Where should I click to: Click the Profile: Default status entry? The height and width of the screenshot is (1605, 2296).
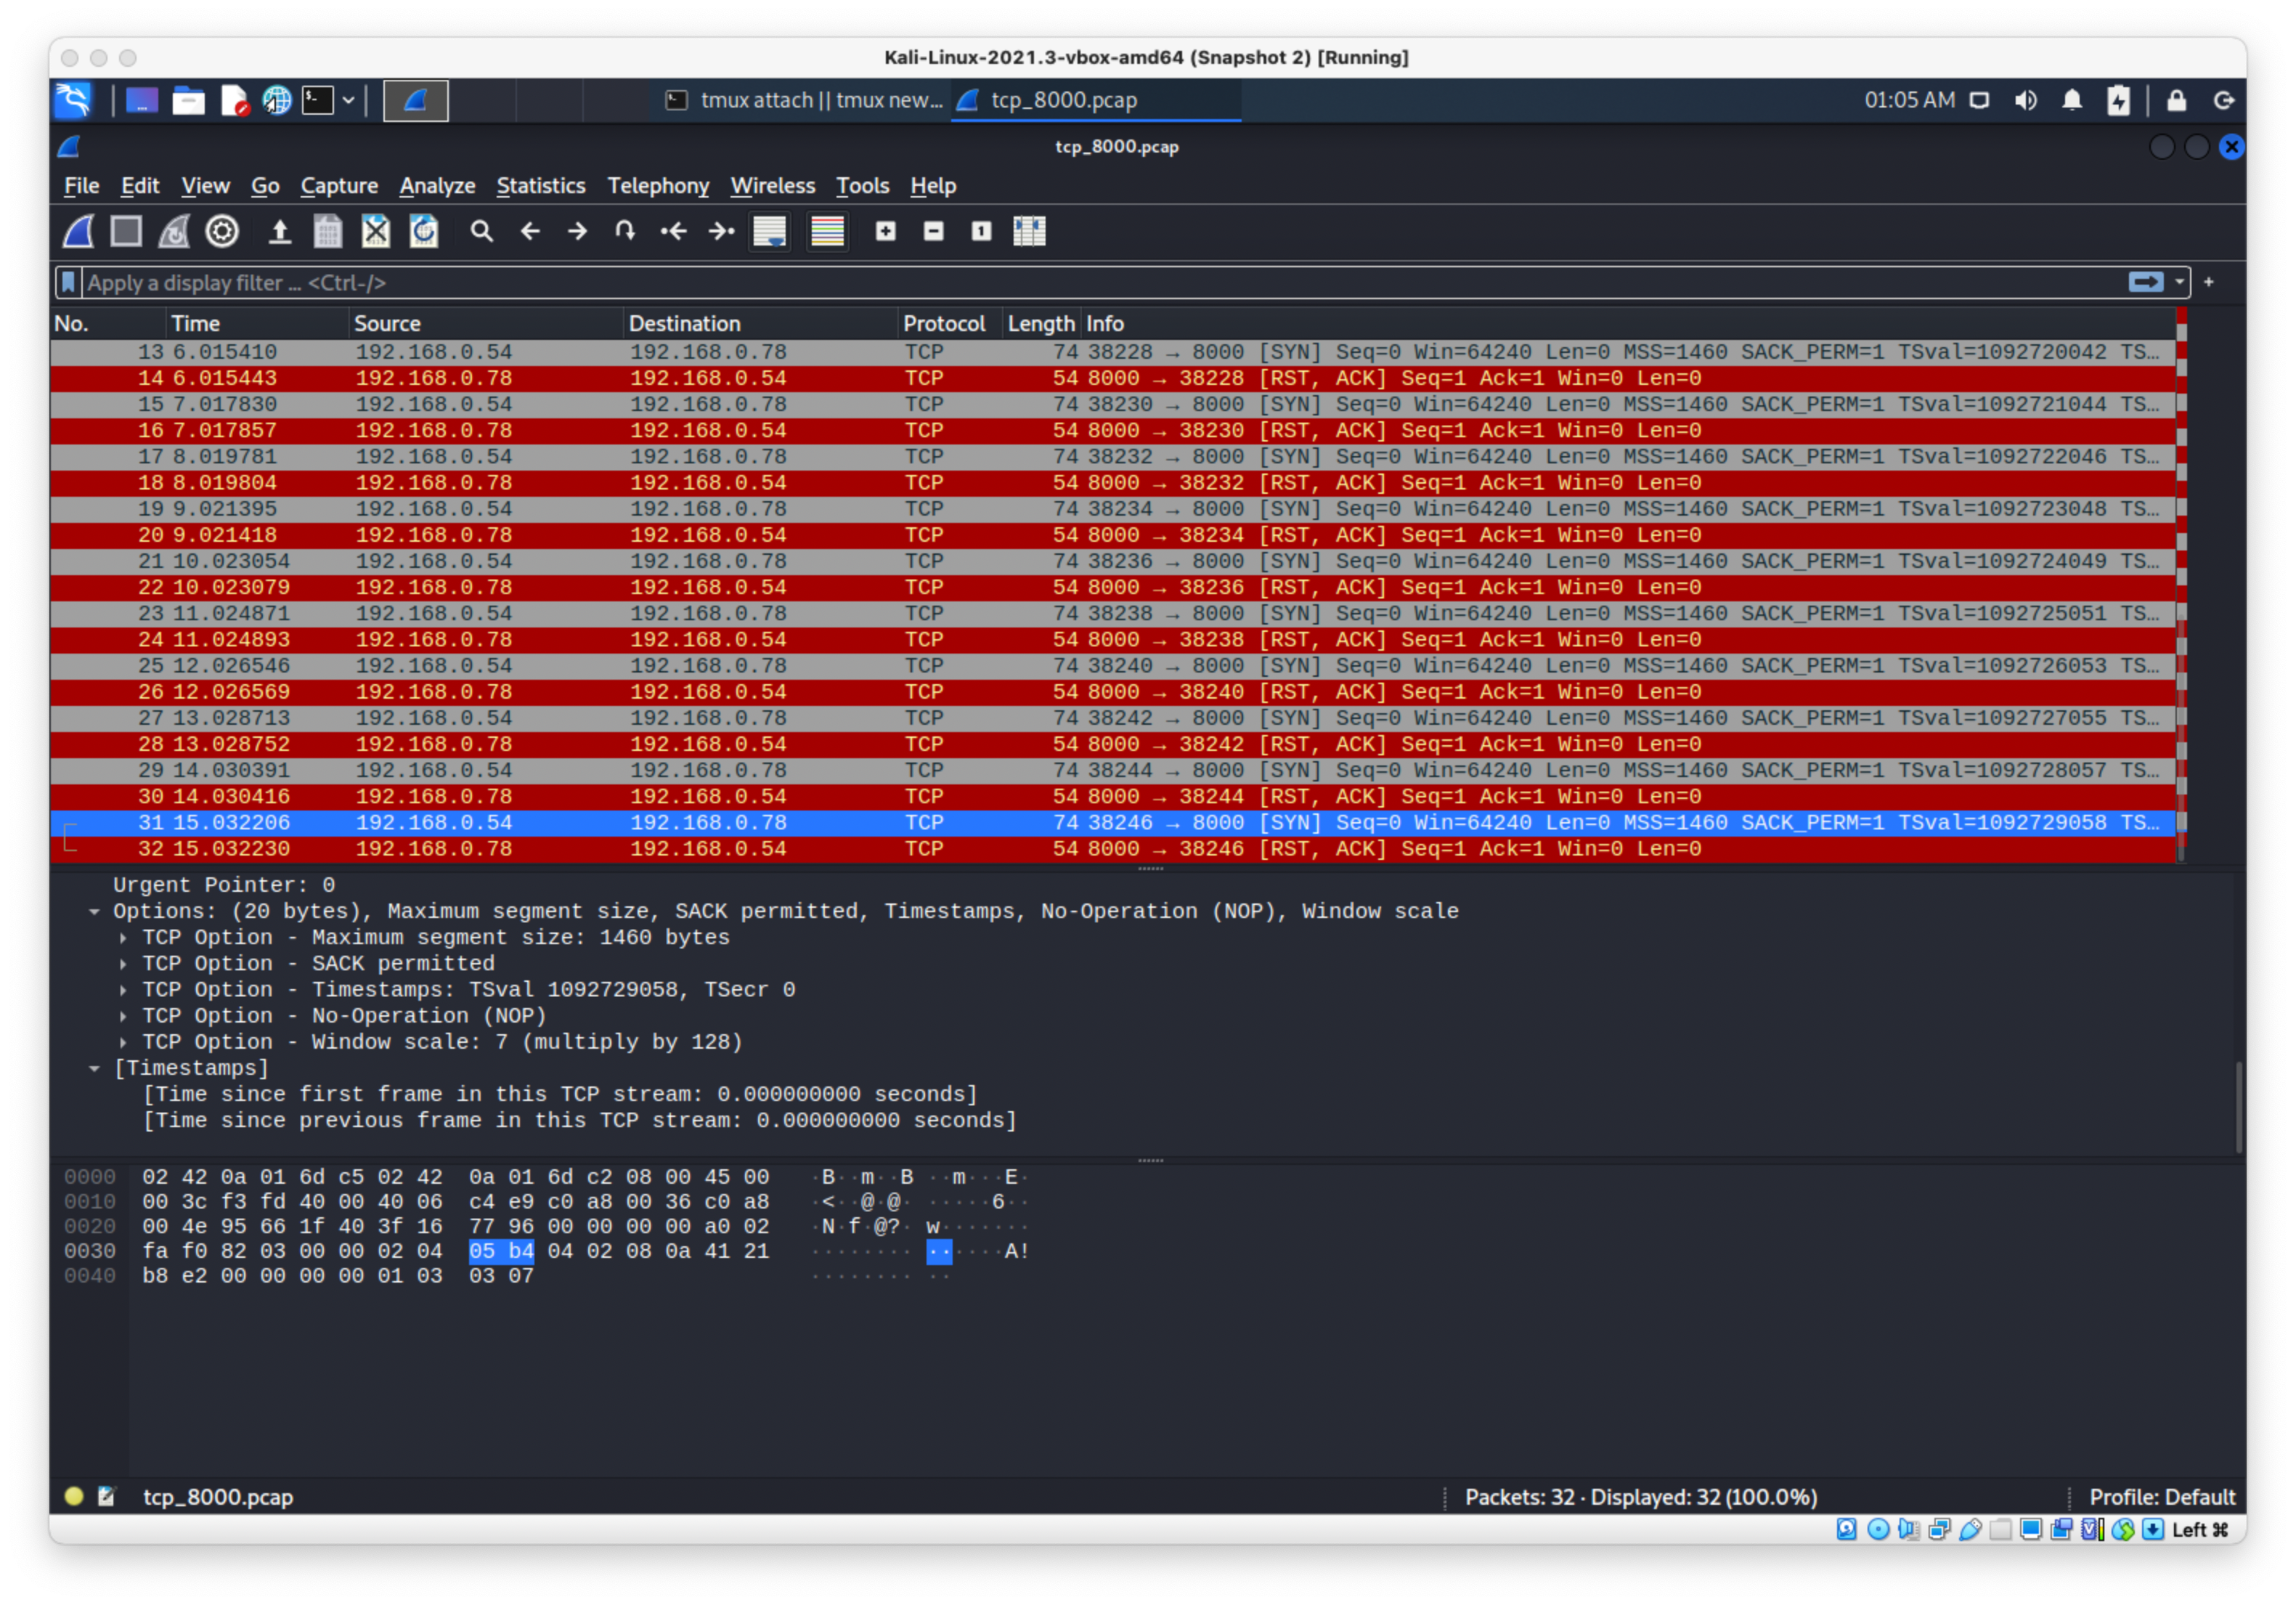coord(2161,1497)
